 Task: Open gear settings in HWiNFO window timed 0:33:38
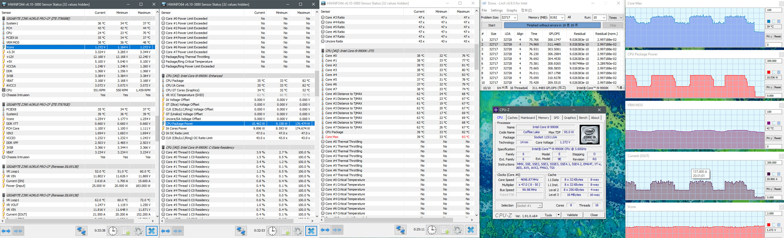pyautogui.click(x=138, y=231)
